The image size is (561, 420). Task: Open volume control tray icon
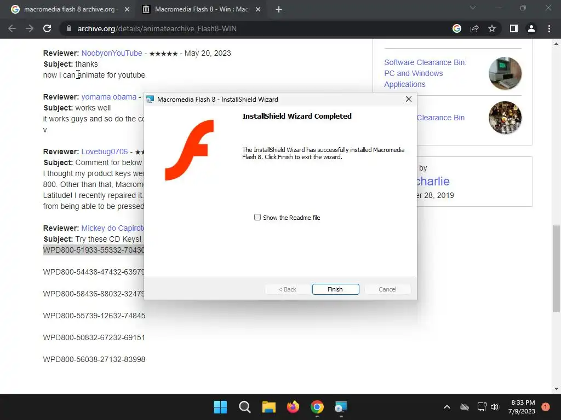(x=495, y=407)
